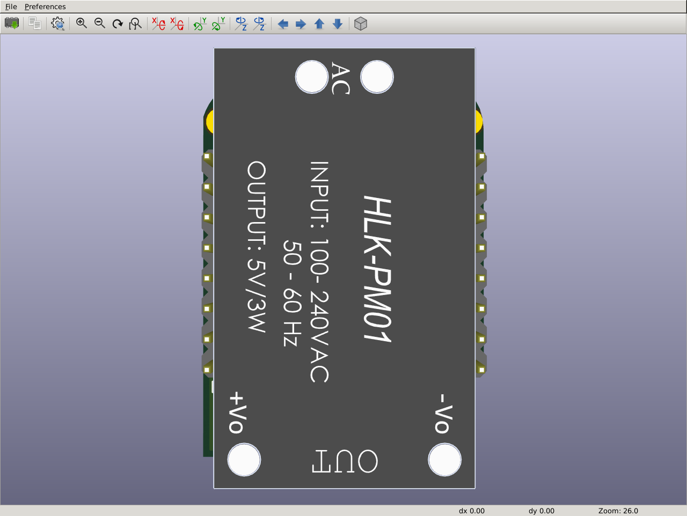Move view down with blue arrow
Screen dimensions: 687x516
coord(338,24)
